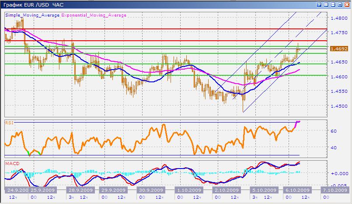The height and width of the screenshot is (204, 352).
Task: Click the MACD indicator panel label
Action: pos(11,163)
